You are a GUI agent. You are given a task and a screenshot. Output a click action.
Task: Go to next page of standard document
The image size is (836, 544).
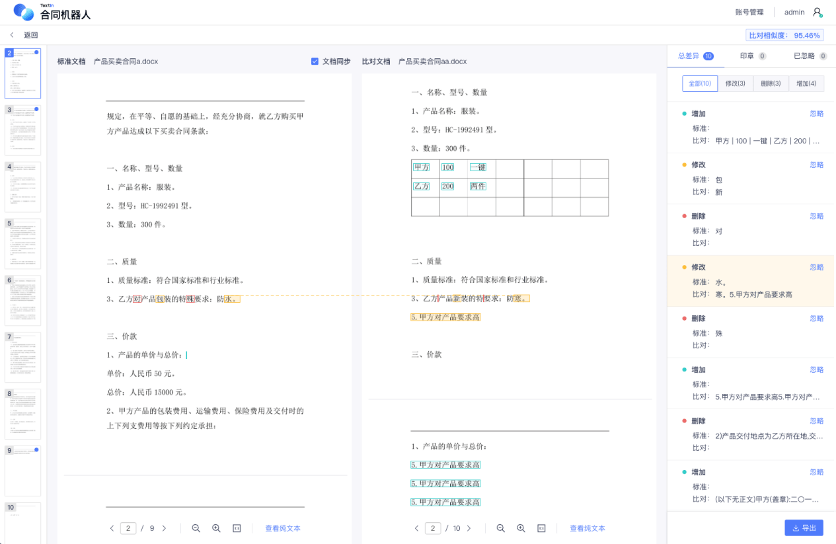[164, 528]
